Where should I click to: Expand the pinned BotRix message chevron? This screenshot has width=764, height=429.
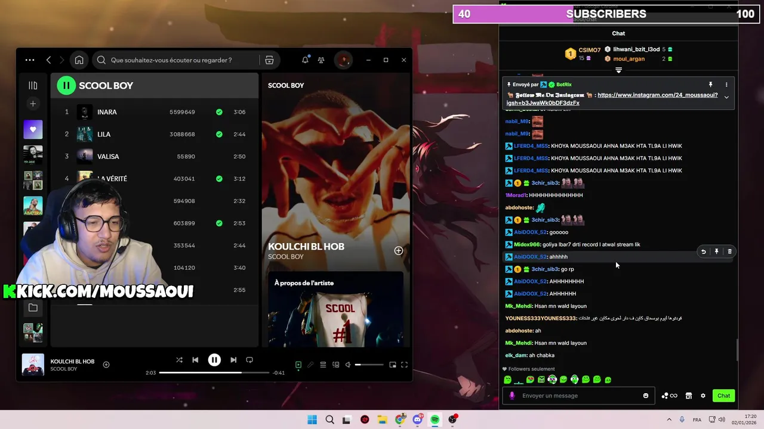pos(726,97)
